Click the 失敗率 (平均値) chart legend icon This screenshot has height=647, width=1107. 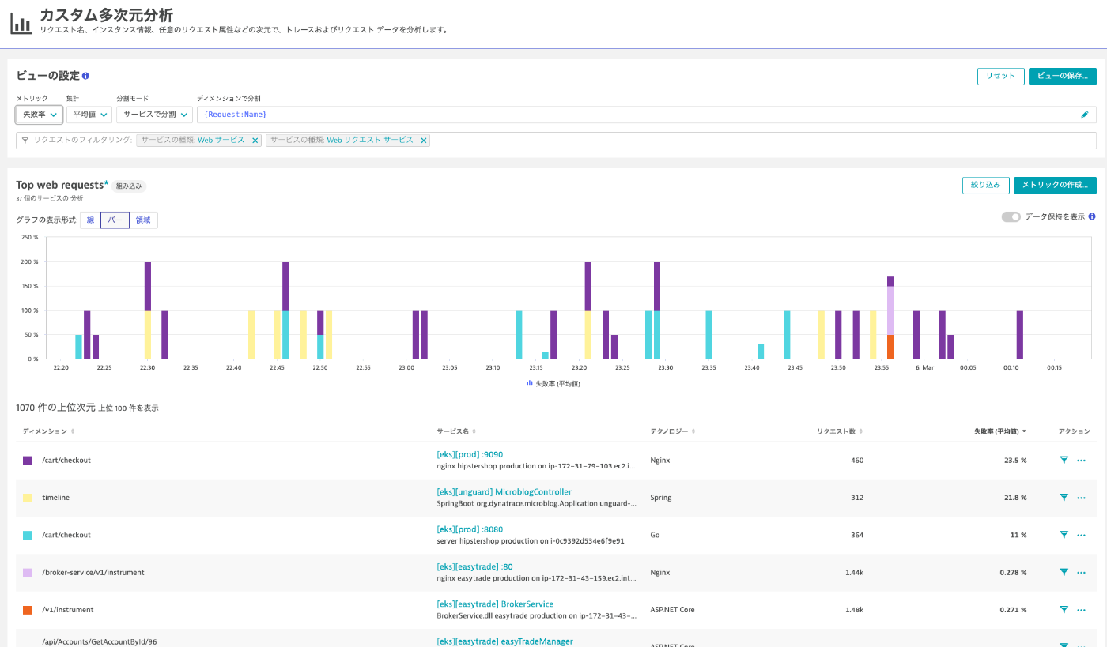point(530,383)
